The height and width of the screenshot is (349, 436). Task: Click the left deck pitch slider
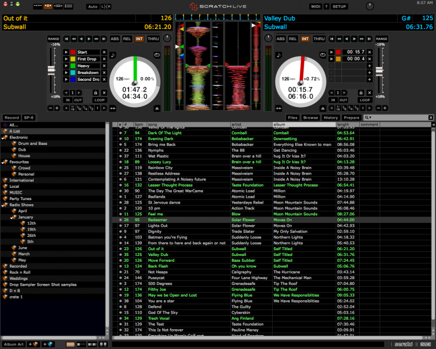tap(51, 70)
